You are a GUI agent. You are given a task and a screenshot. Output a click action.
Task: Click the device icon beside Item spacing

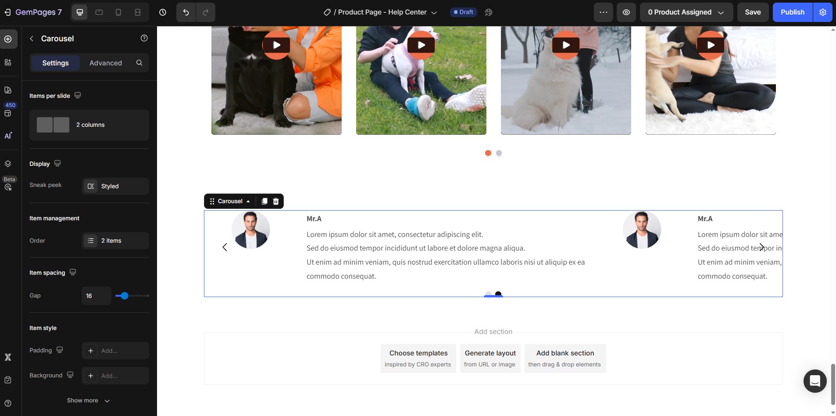pyautogui.click(x=73, y=272)
